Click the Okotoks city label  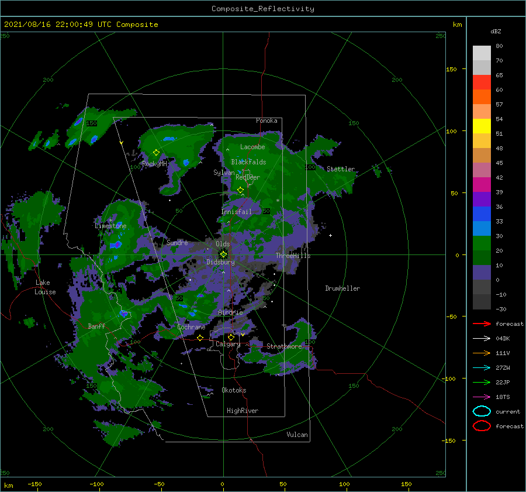coord(234,390)
